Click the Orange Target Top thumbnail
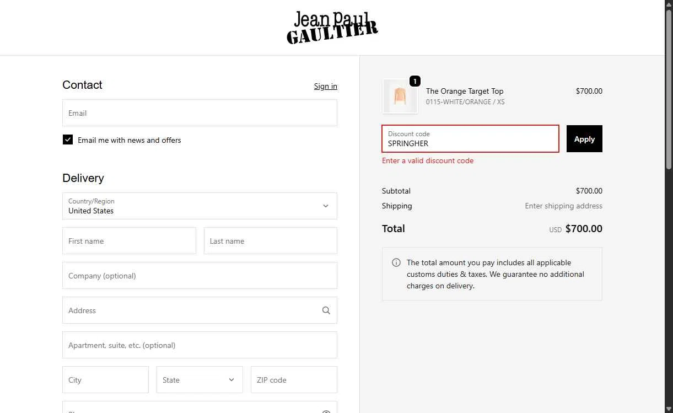 tap(400, 96)
